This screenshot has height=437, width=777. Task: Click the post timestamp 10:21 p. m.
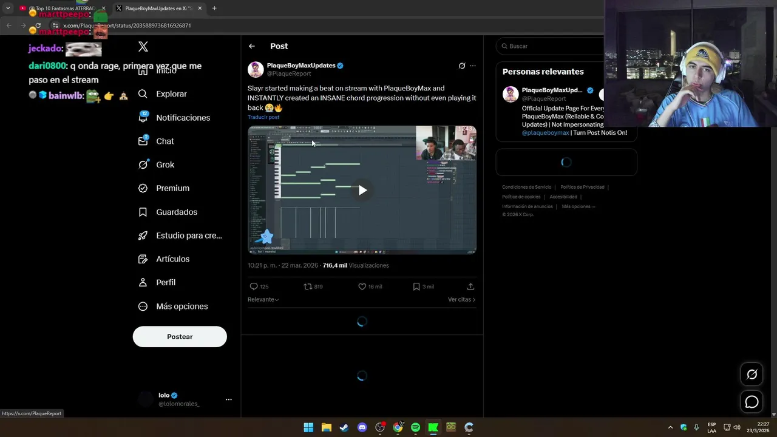click(283, 265)
